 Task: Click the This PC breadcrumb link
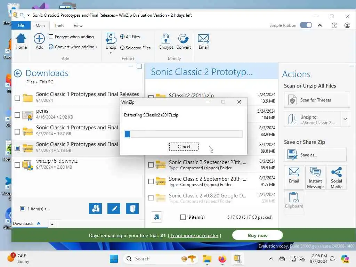coord(46,82)
